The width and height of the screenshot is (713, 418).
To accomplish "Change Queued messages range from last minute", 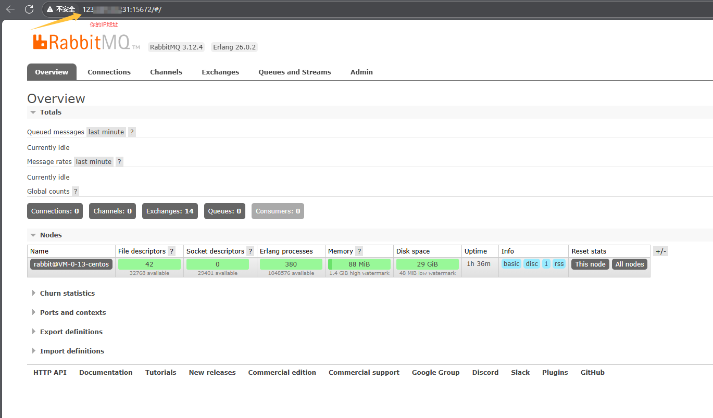I will 106,132.
